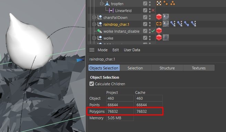Viewport: 226px width, 132px height.
Task: Select the first PSR constraint tag on raindrop_char.1
Action: tap(173, 24)
